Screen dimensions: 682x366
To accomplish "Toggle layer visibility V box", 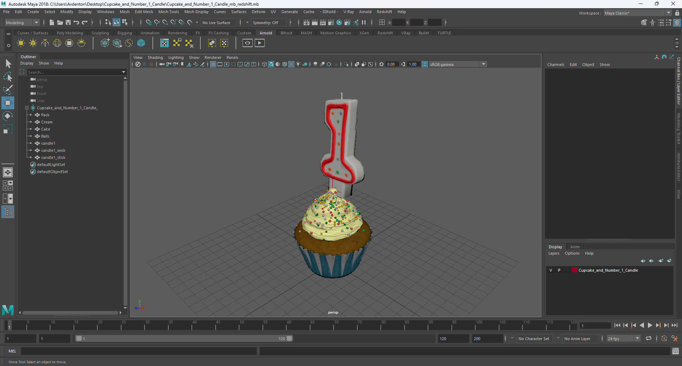I will pyautogui.click(x=551, y=270).
